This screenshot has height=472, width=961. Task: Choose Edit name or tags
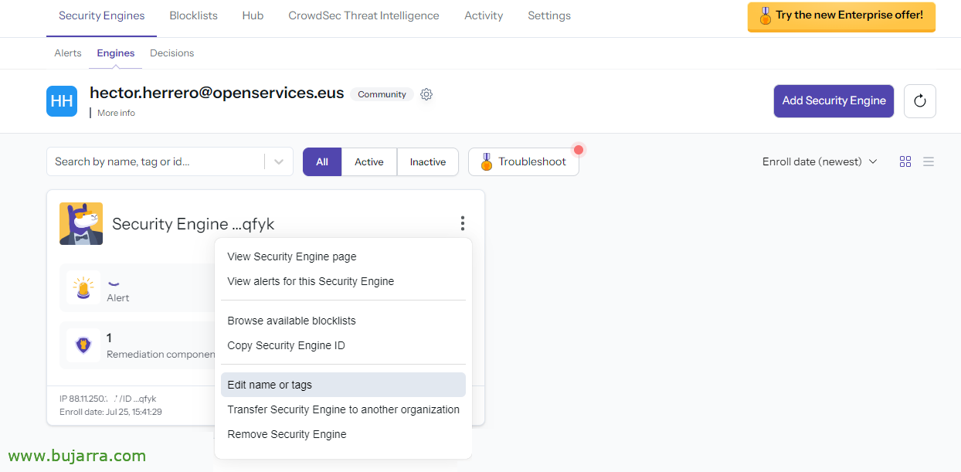(343, 385)
